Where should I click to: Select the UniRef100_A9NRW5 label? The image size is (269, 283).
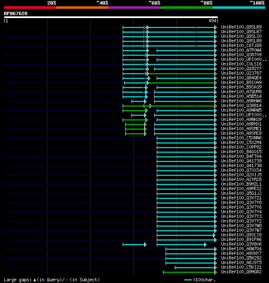(x=241, y=110)
